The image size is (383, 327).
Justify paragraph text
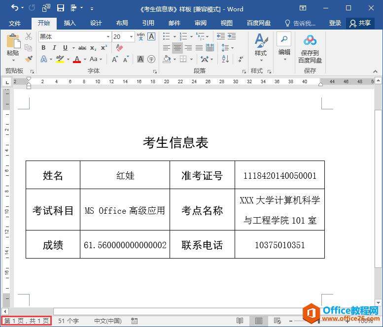coord(199,48)
